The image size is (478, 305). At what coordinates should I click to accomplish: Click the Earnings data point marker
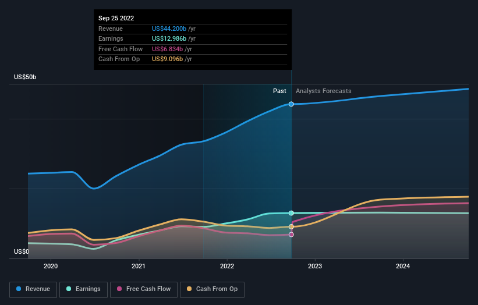[x=291, y=213]
